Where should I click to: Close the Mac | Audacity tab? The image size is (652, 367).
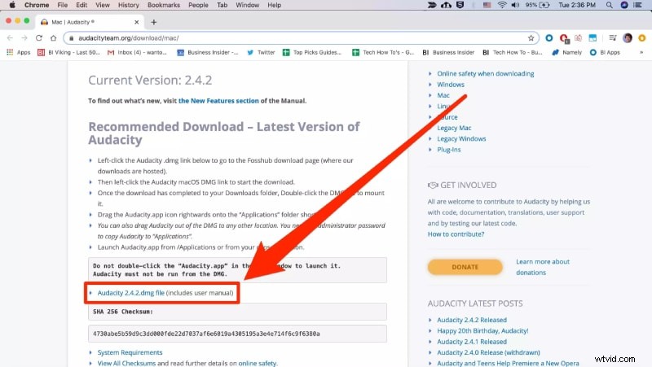pos(136,22)
